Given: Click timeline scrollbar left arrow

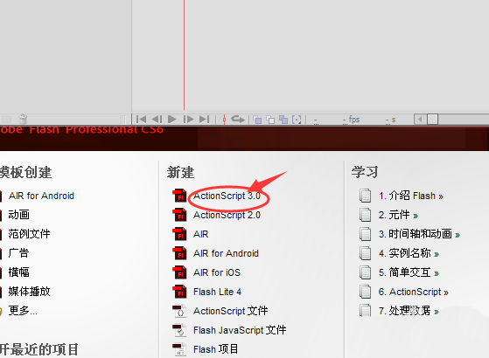Looking at the screenshot, I should 420,120.
